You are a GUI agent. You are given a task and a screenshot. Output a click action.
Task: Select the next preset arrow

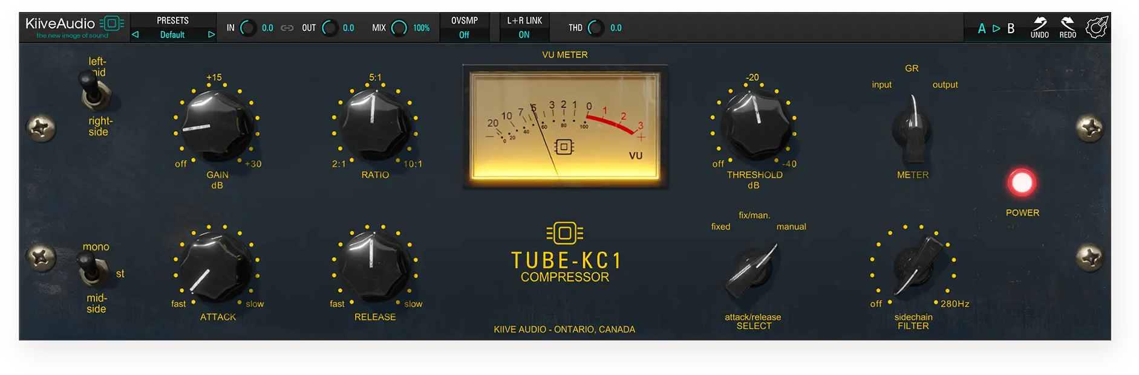(x=211, y=34)
